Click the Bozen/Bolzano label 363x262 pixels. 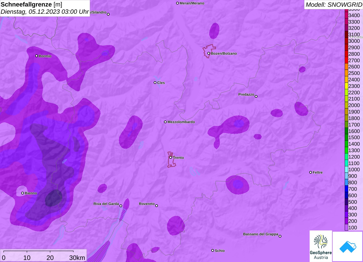tap(224, 53)
